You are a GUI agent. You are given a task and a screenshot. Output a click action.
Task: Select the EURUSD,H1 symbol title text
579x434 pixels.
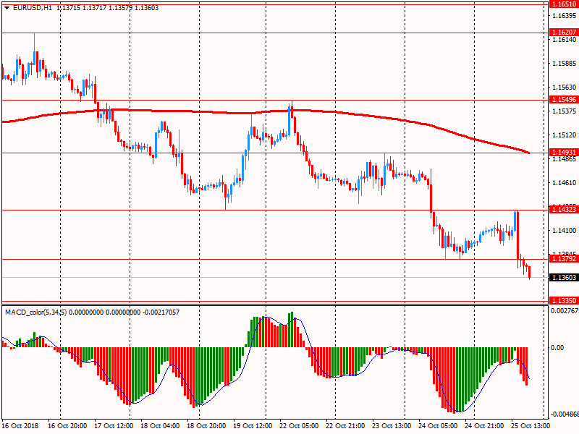coord(33,8)
